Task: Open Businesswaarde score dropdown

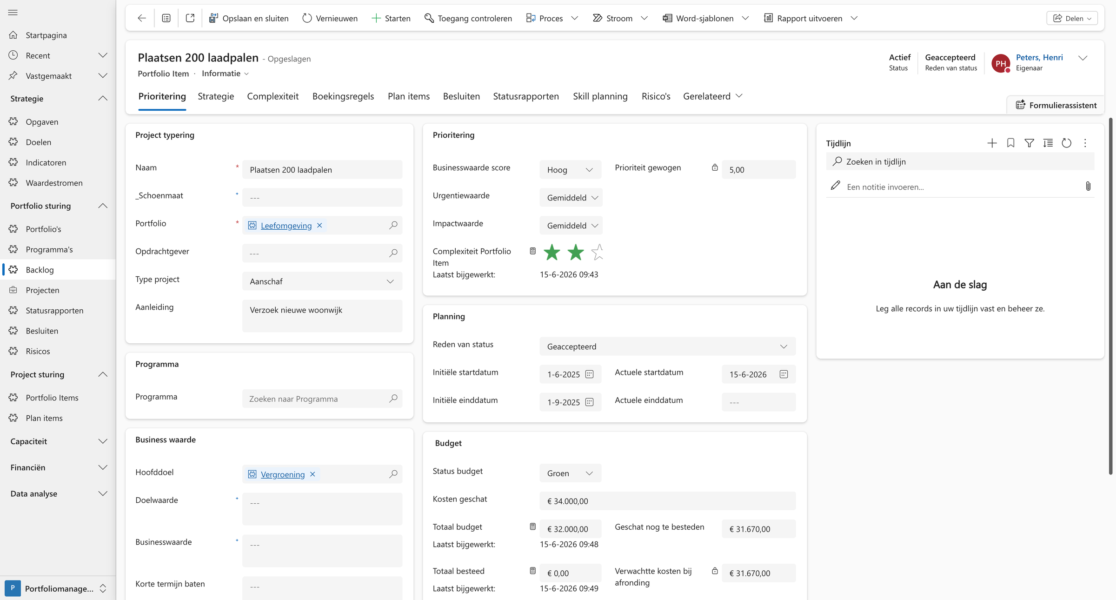Action: pos(571,170)
